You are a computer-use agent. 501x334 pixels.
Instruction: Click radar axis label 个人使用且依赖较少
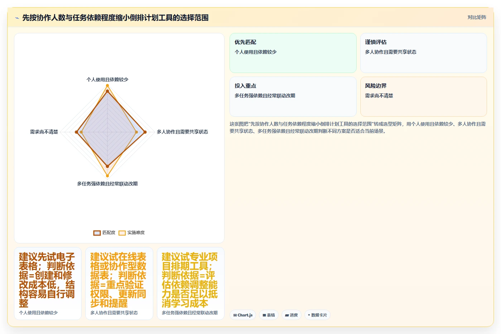click(107, 79)
